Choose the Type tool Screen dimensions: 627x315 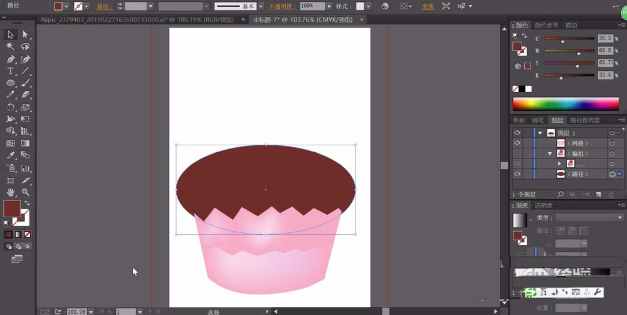point(11,71)
